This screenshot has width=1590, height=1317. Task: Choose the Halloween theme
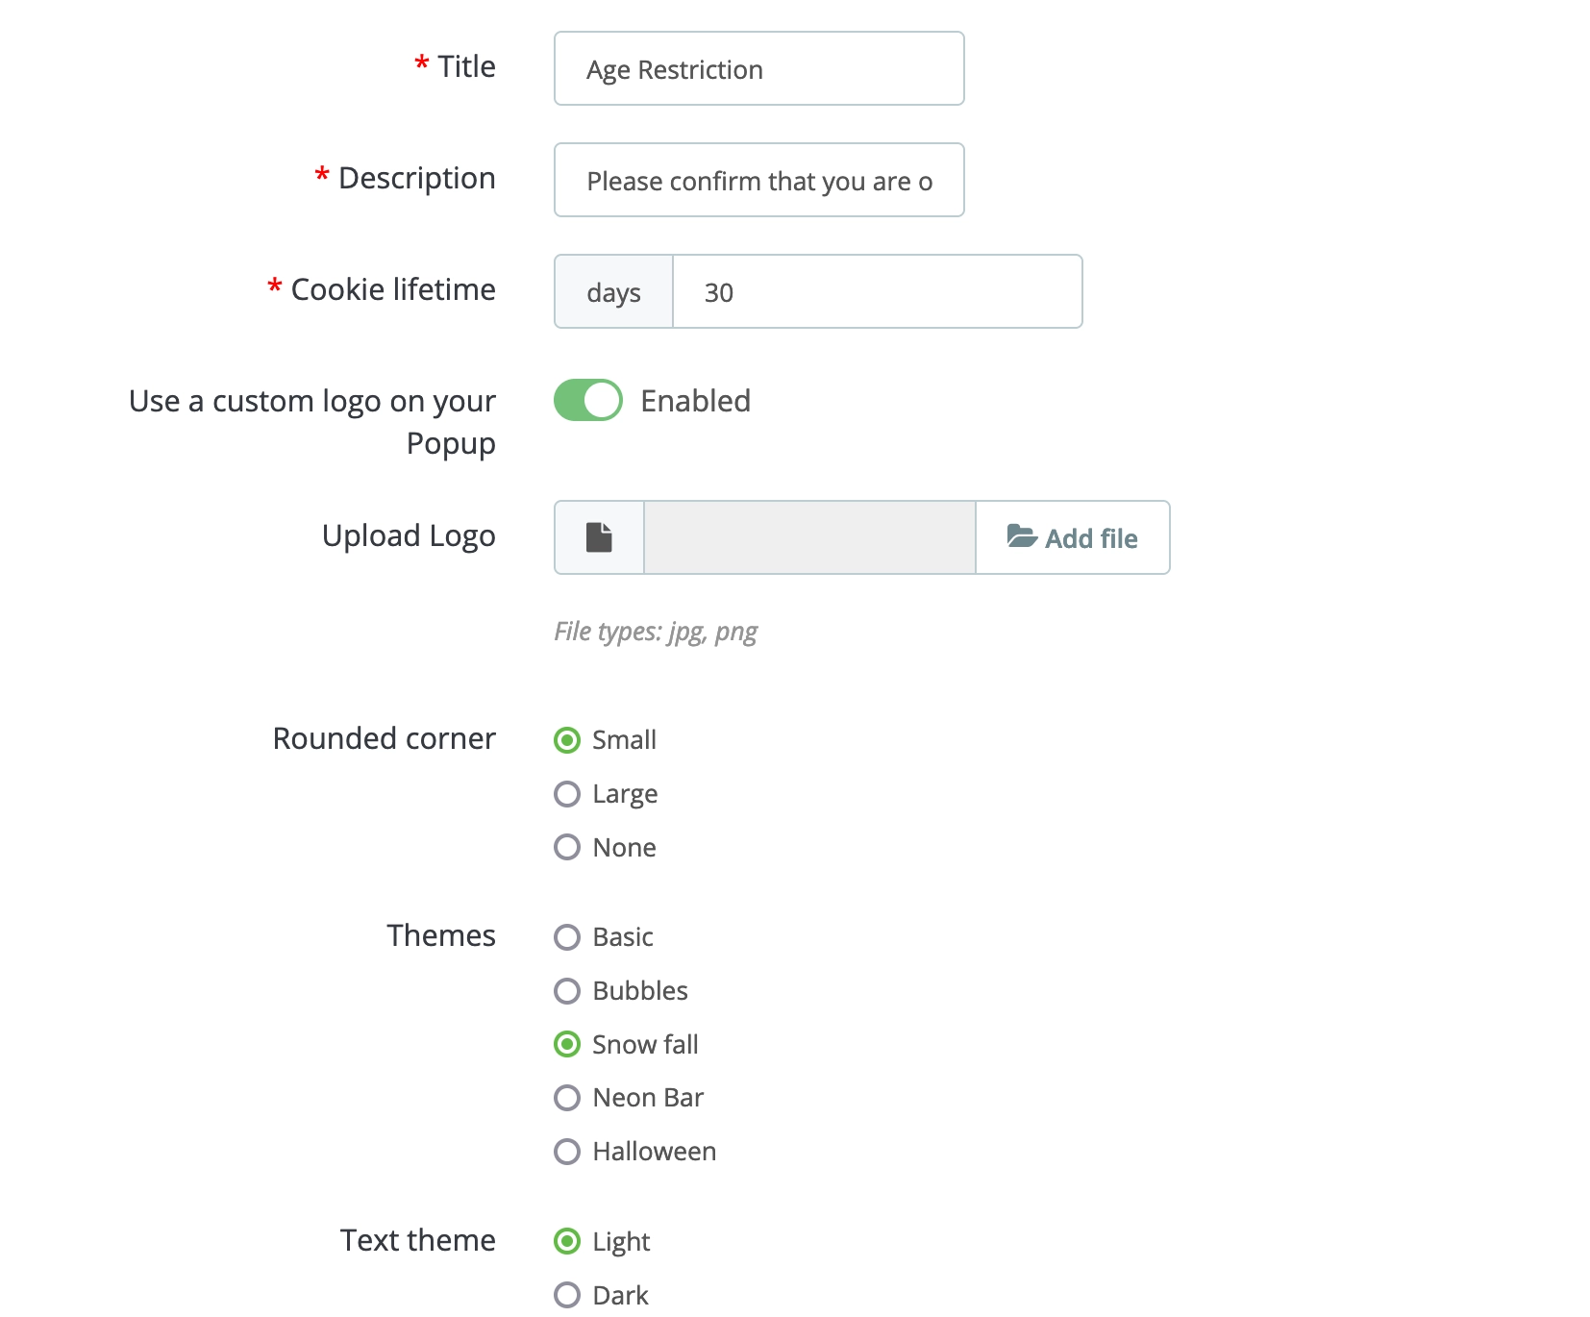tap(568, 1152)
